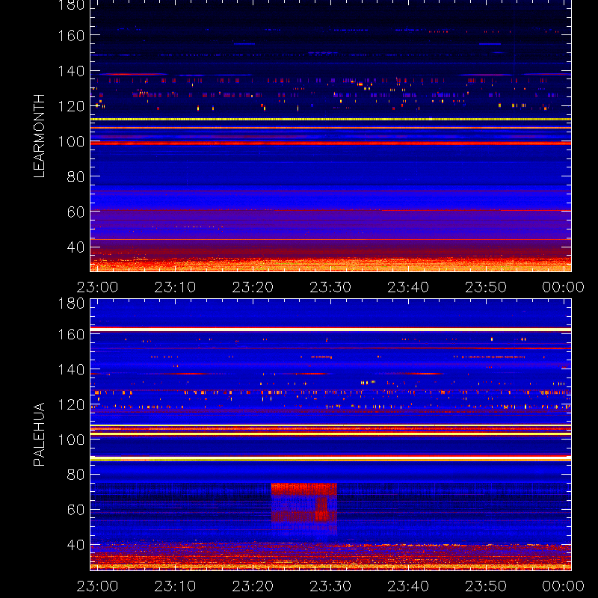This screenshot has height=598, width=598.
Task: Click the 23:30 time label under the Learmonth plot
Action: point(330,287)
